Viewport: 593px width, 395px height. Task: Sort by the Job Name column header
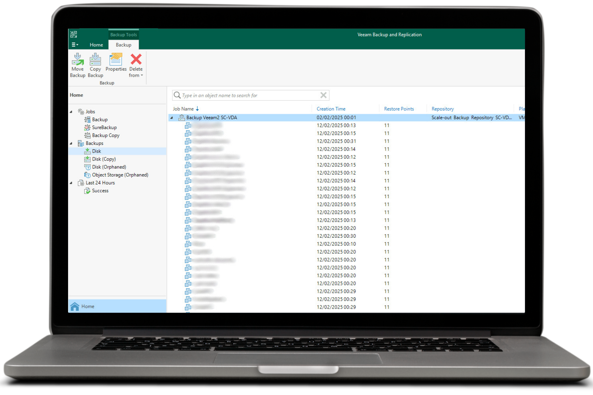[x=183, y=109]
